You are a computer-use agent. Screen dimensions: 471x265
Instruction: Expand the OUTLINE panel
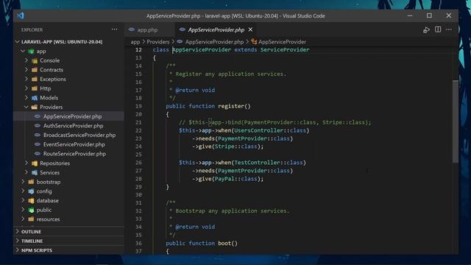68,232
